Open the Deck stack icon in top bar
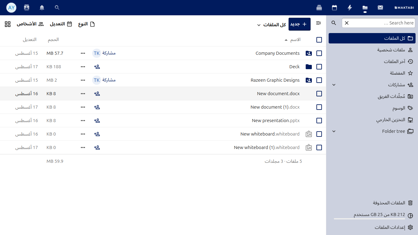Screen dimensions: 418x235 319,8
